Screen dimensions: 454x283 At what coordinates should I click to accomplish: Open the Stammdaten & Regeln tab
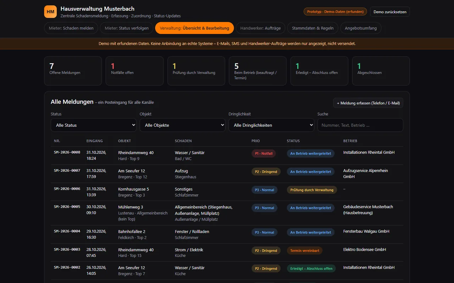(x=312, y=28)
